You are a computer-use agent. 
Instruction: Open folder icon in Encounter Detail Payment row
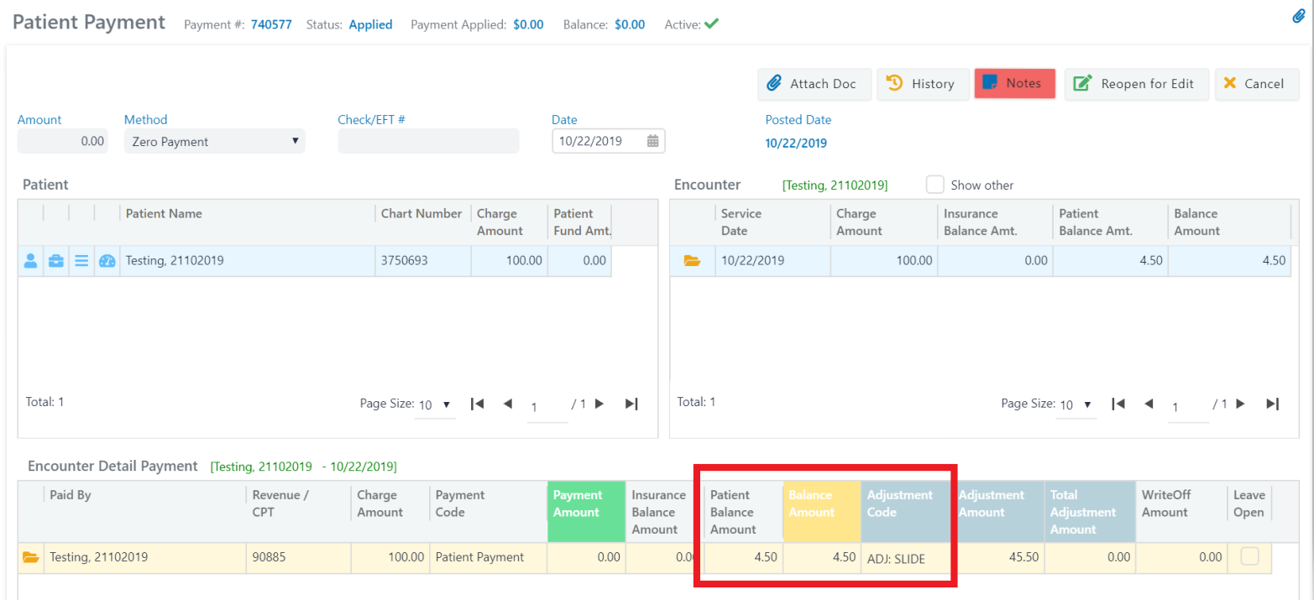coord(31,557)
